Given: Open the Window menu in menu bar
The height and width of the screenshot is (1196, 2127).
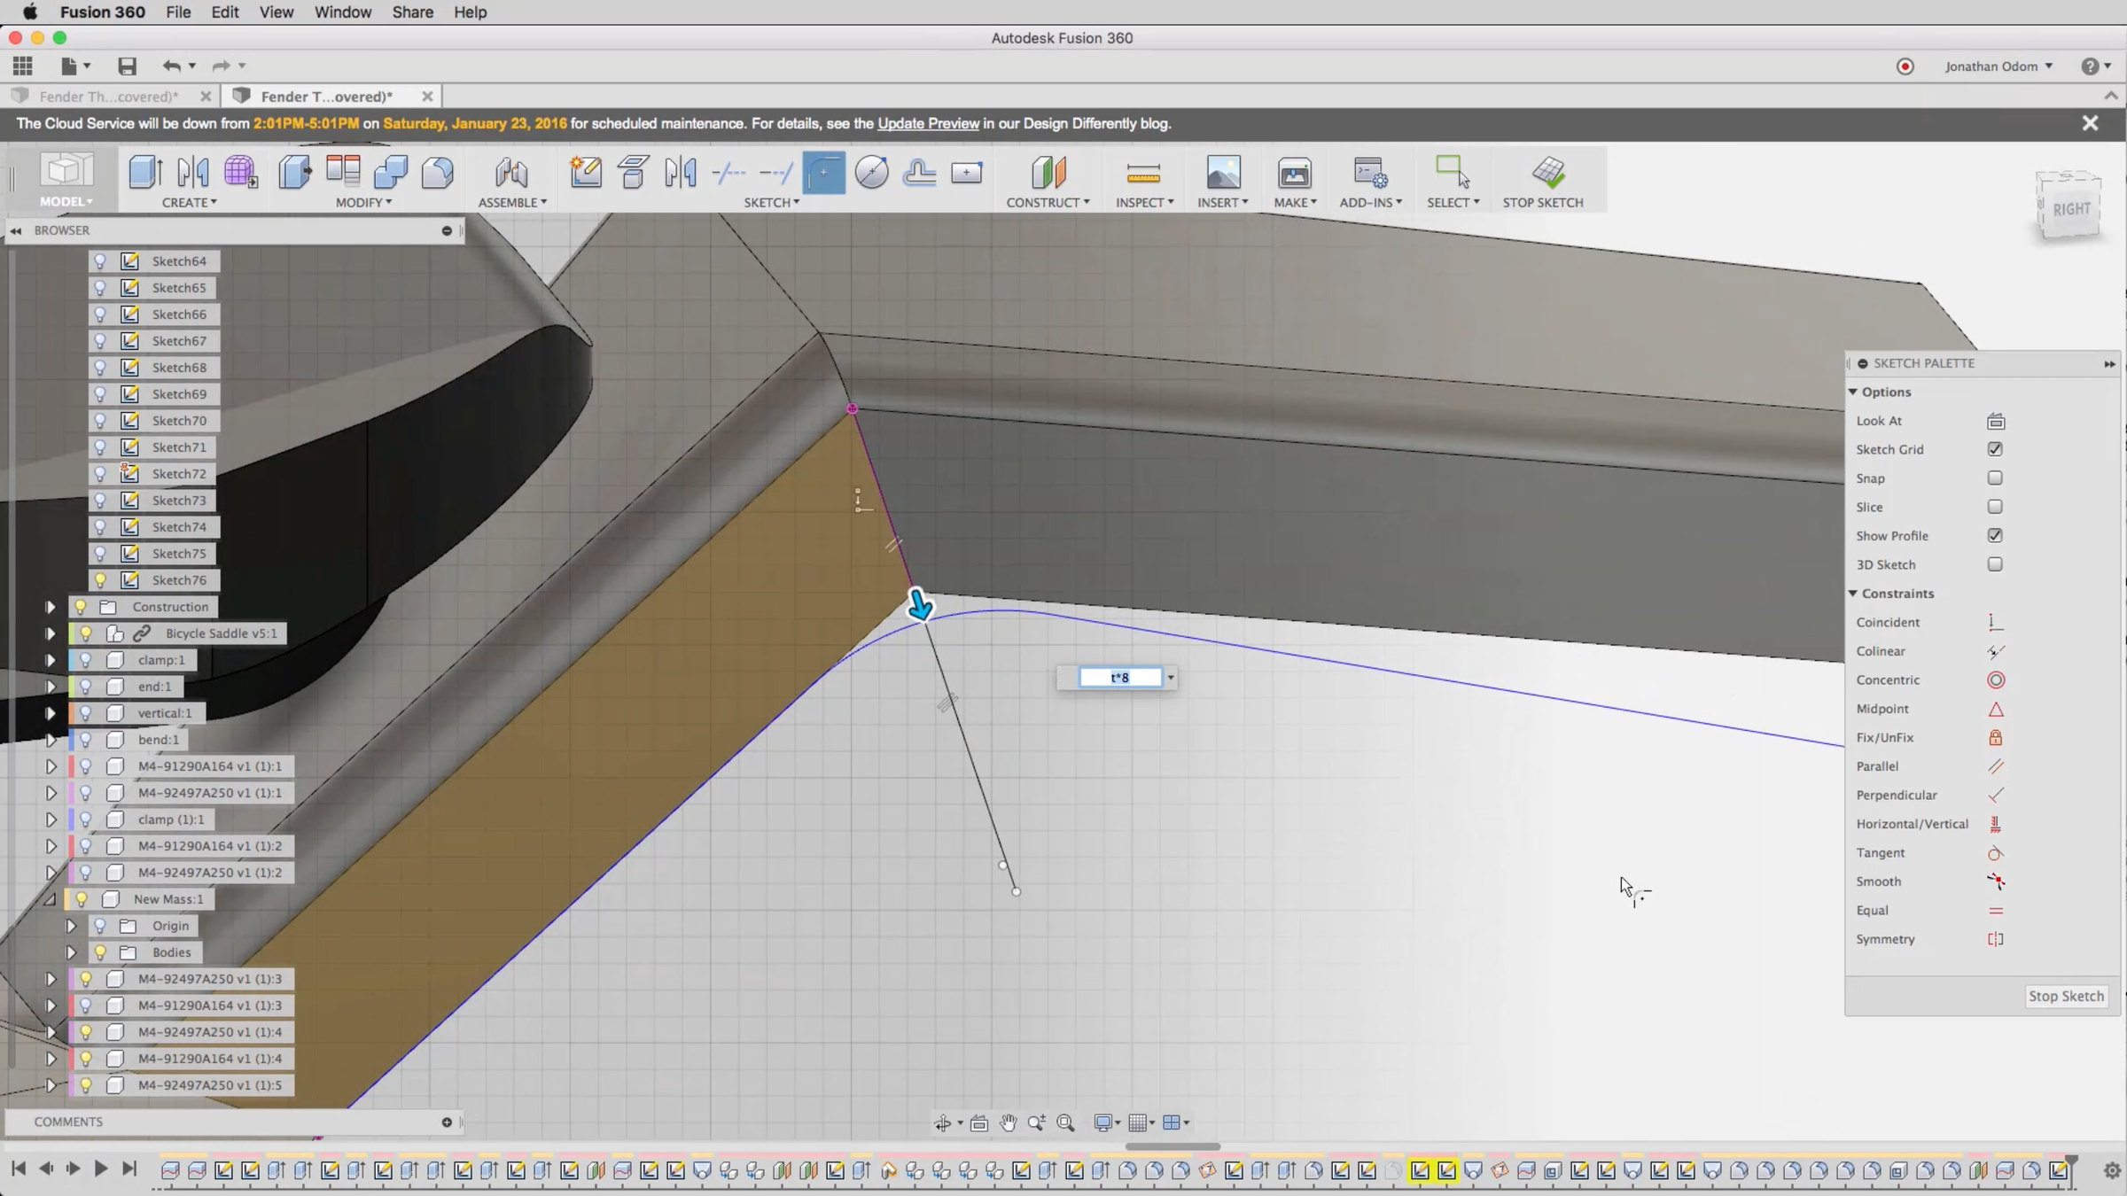Looking at the screenshot, I should [342, 12].
